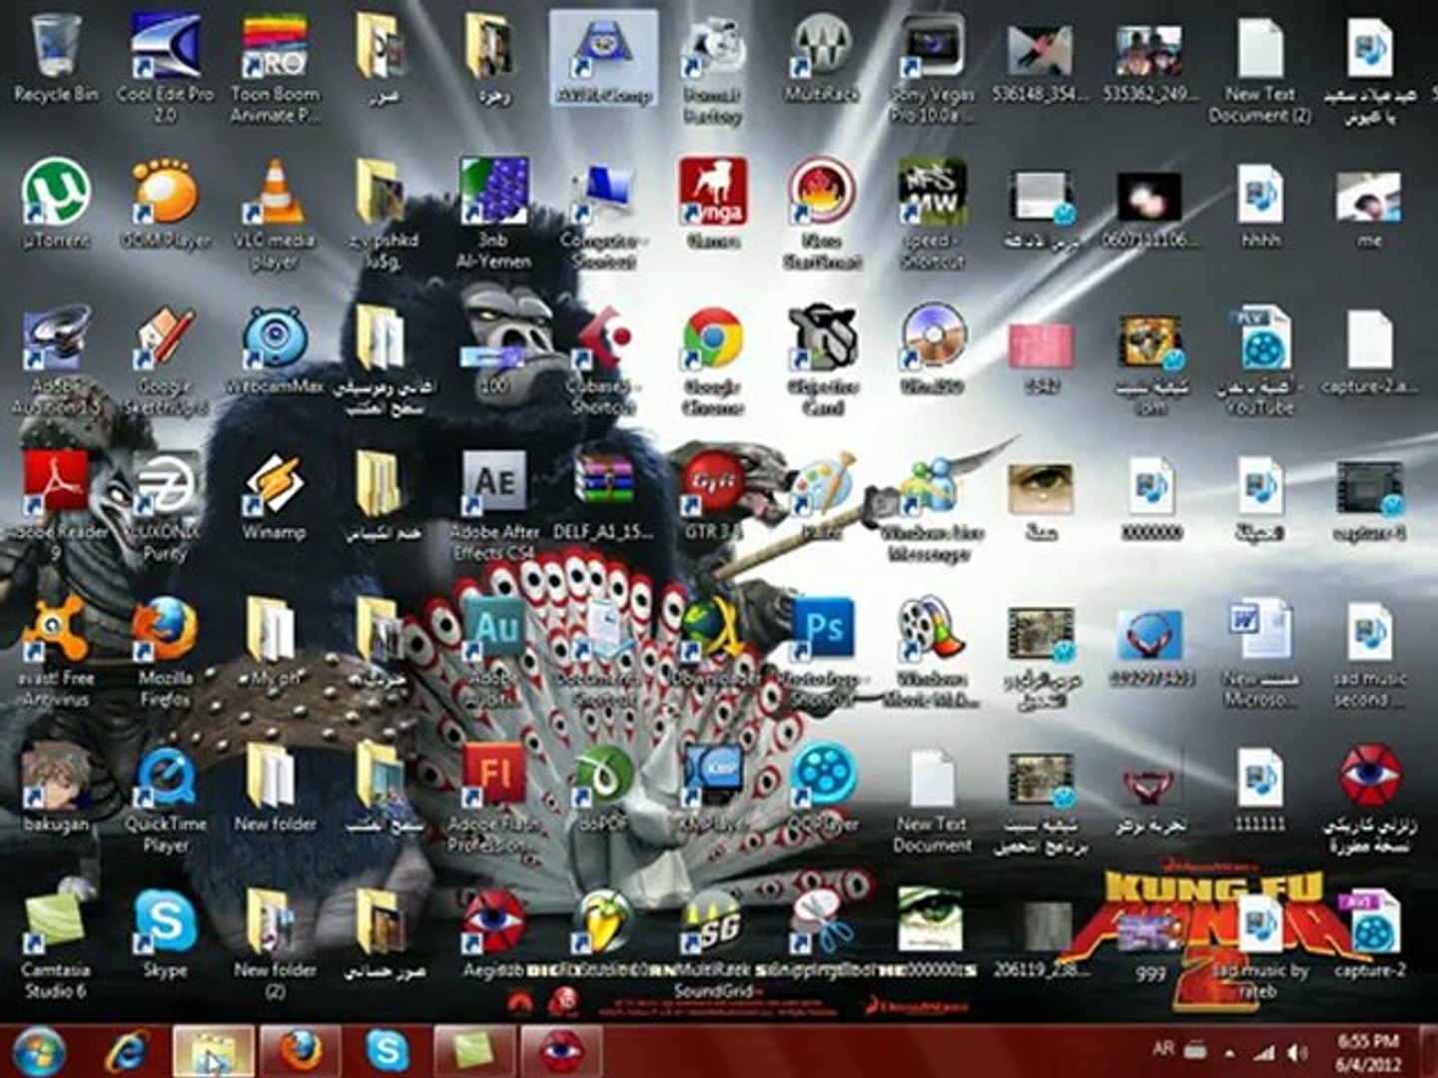Click the Mozilla Firefox desktop shortcut
Screen dimensions: 1438x1078
(165, 651)
